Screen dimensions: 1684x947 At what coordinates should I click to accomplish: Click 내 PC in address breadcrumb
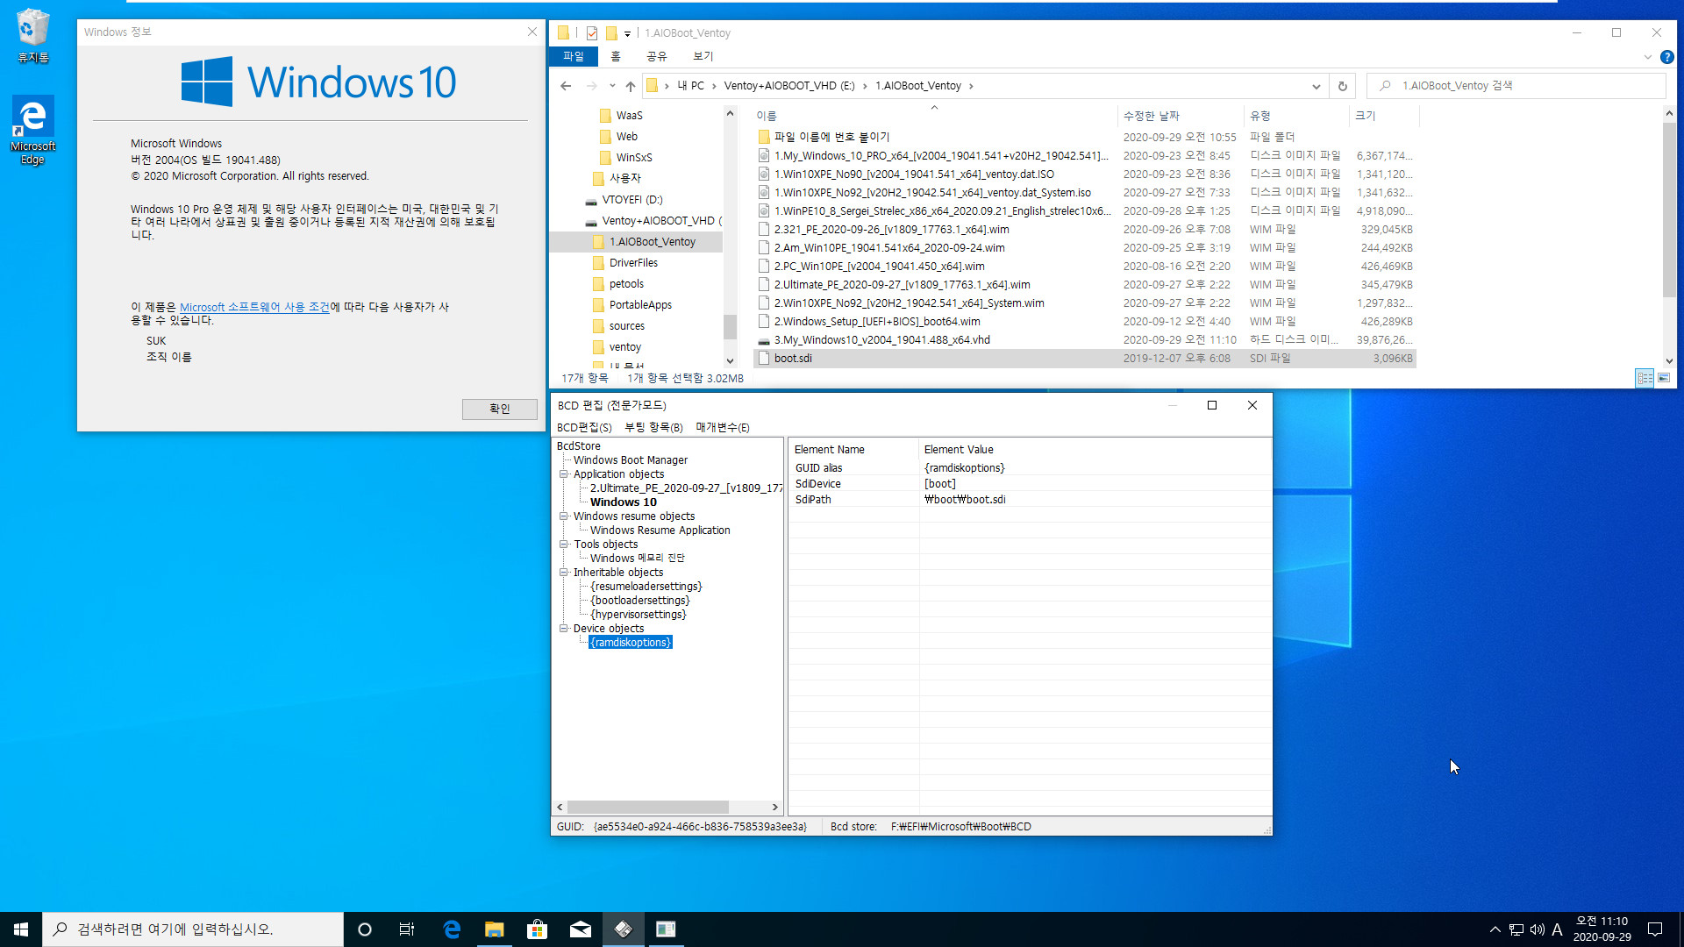click(x=691, y=86)
